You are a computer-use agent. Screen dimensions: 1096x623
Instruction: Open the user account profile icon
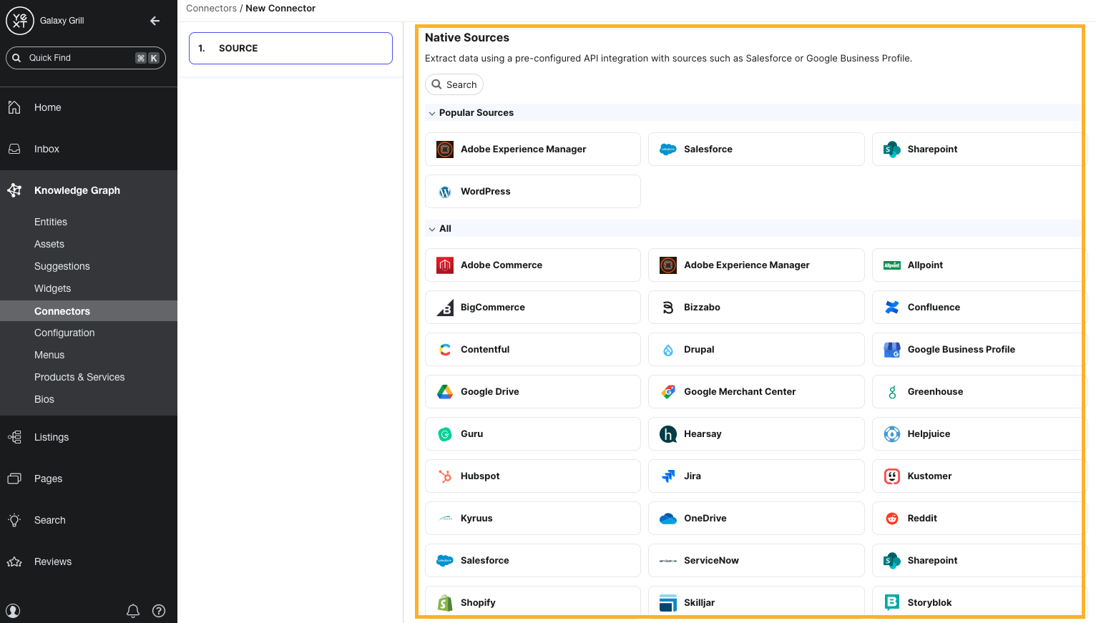click(x=13, y=611)
